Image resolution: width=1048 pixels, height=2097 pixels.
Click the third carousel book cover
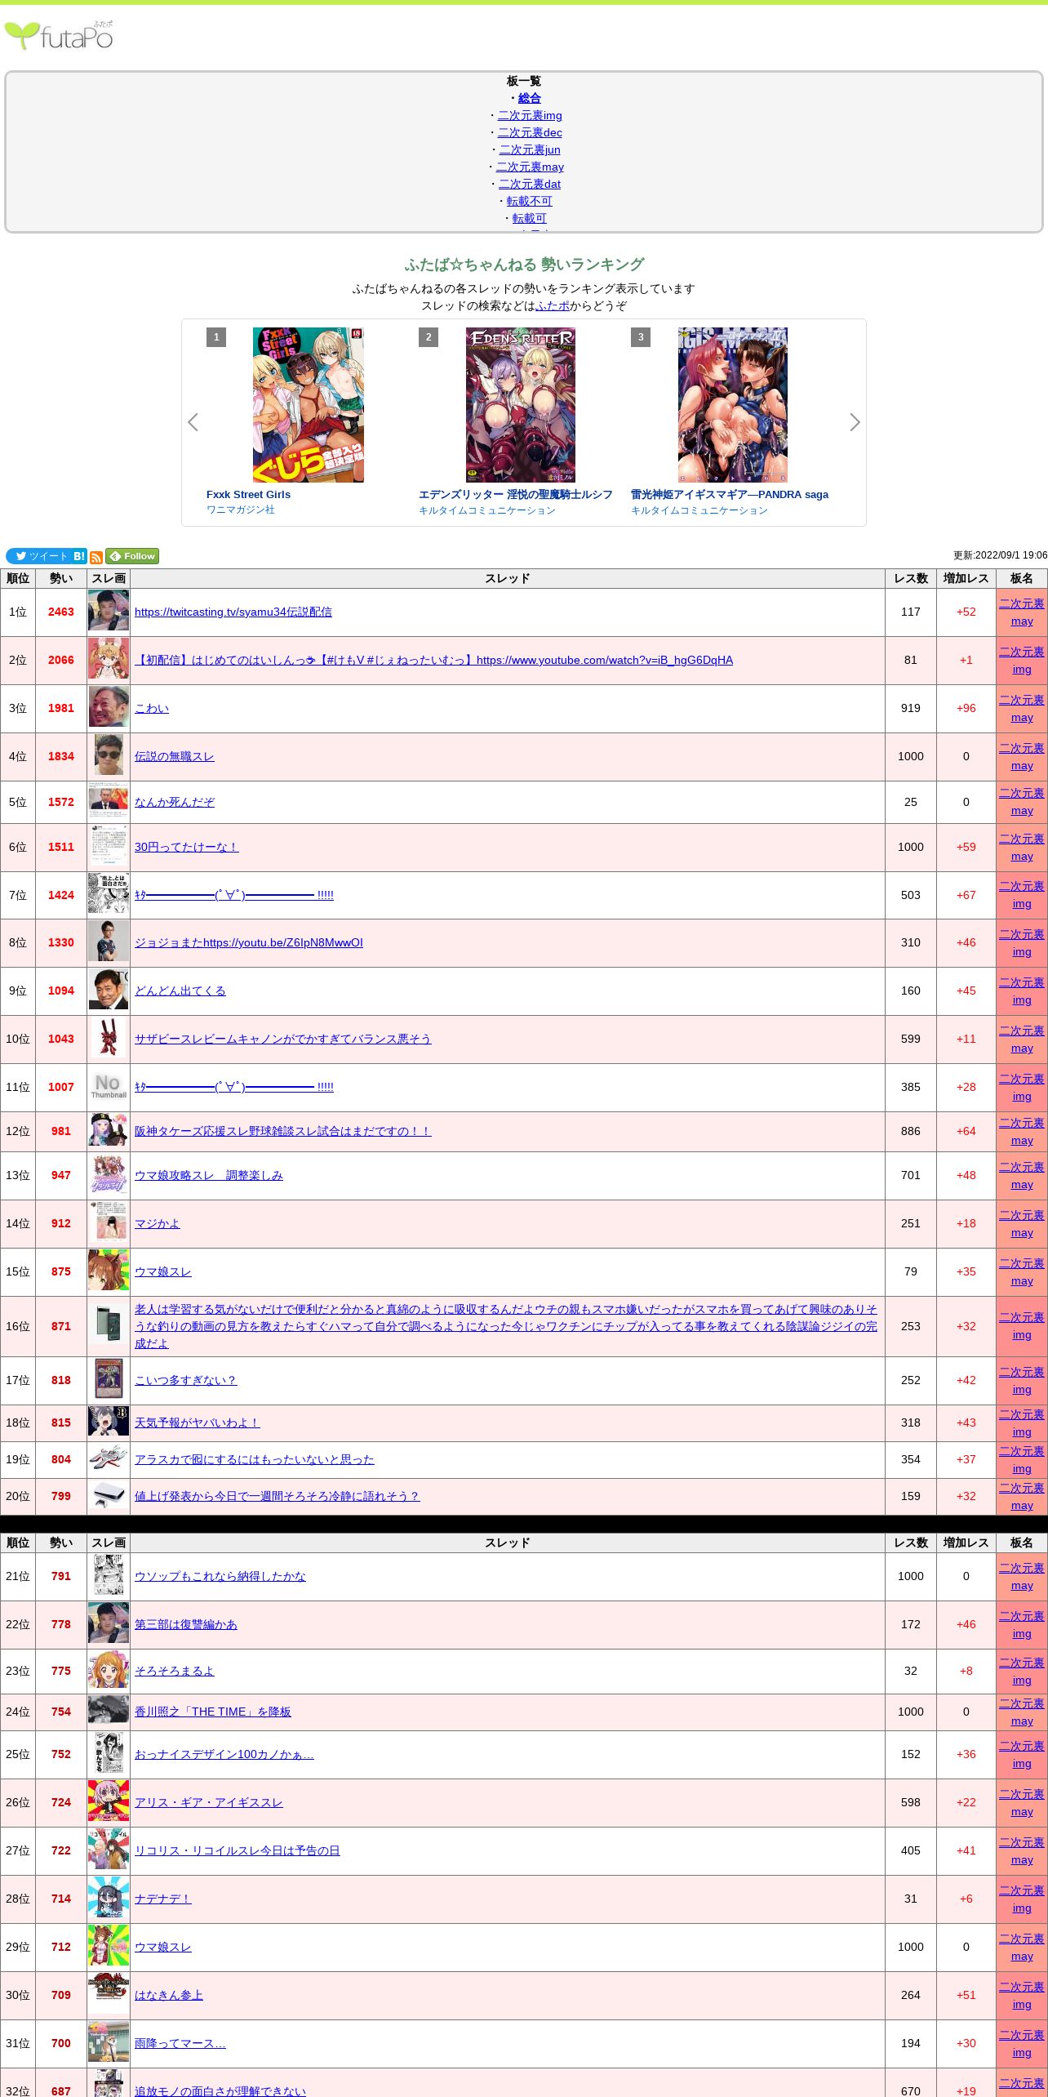click(x=733, y=405)
